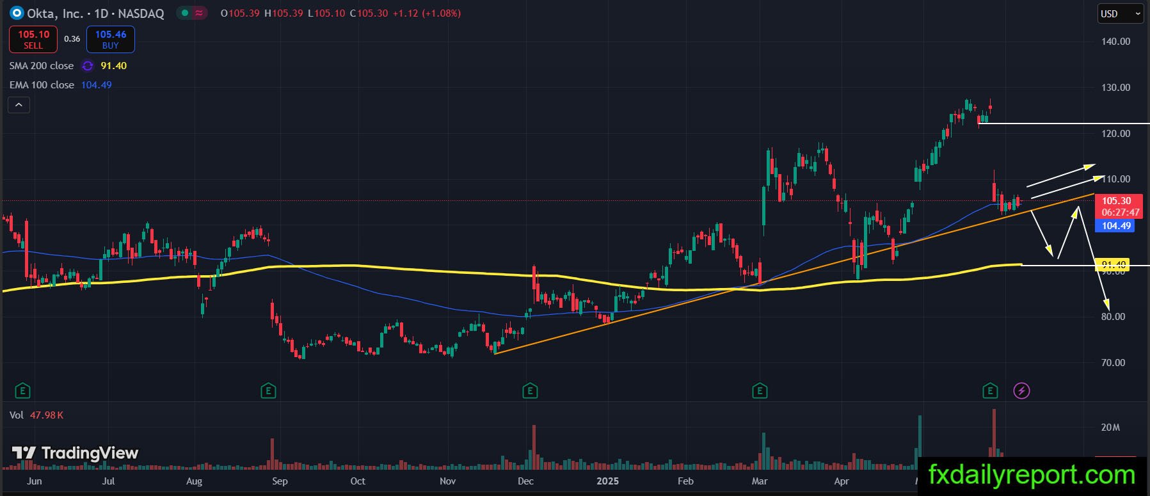This screenshot has width=1150, height=496.
Task: Open the earnings marker above the Dec label
Action: tap(530, 390)
